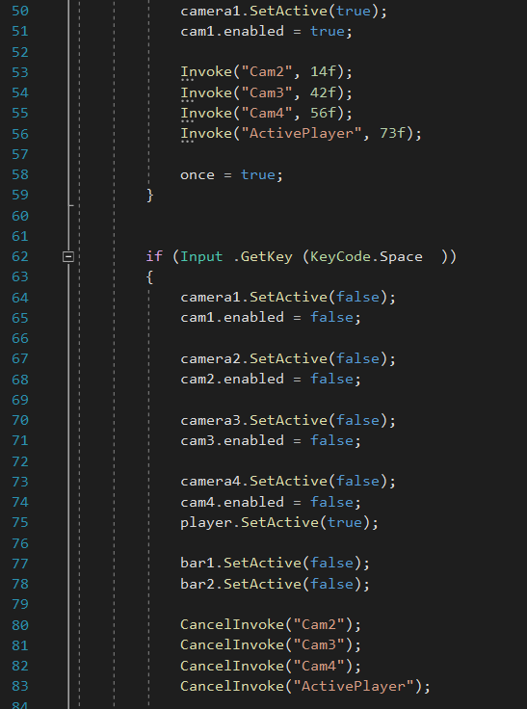Click the suggestion dots under Invoke "ActivePlayer"
The image size is (527, 709).
[x=187, y=142]
